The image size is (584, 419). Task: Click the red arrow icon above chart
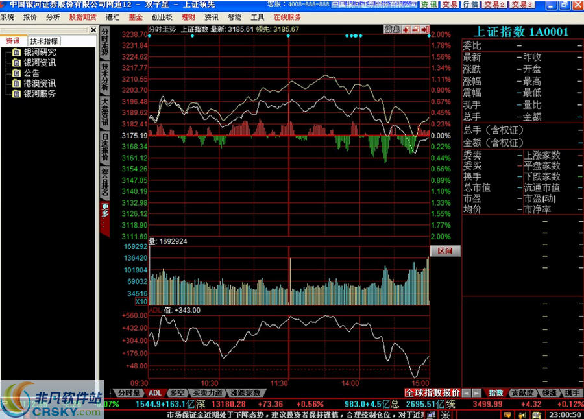(x=424, y=29)
